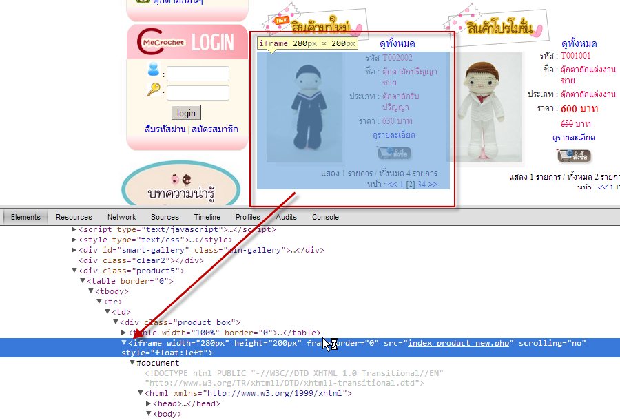Click the 630 บาท price text
Screen dimensions: 620x420
[397, 121]
